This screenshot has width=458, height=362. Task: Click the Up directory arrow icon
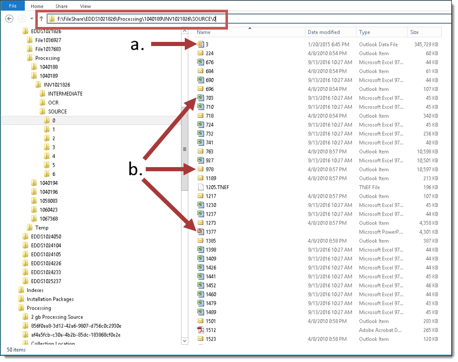click(42, 19)
